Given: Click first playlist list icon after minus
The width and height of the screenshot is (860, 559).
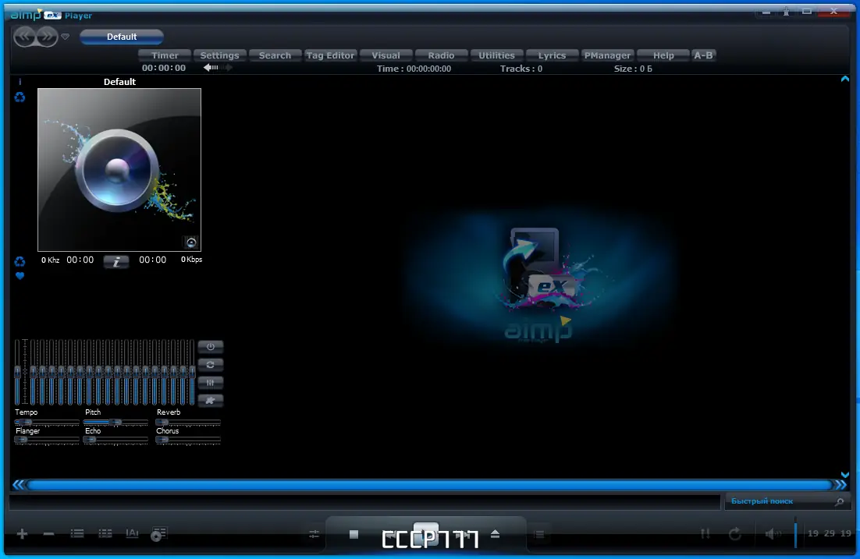Looking at the screenshot, I should (76, 533).
